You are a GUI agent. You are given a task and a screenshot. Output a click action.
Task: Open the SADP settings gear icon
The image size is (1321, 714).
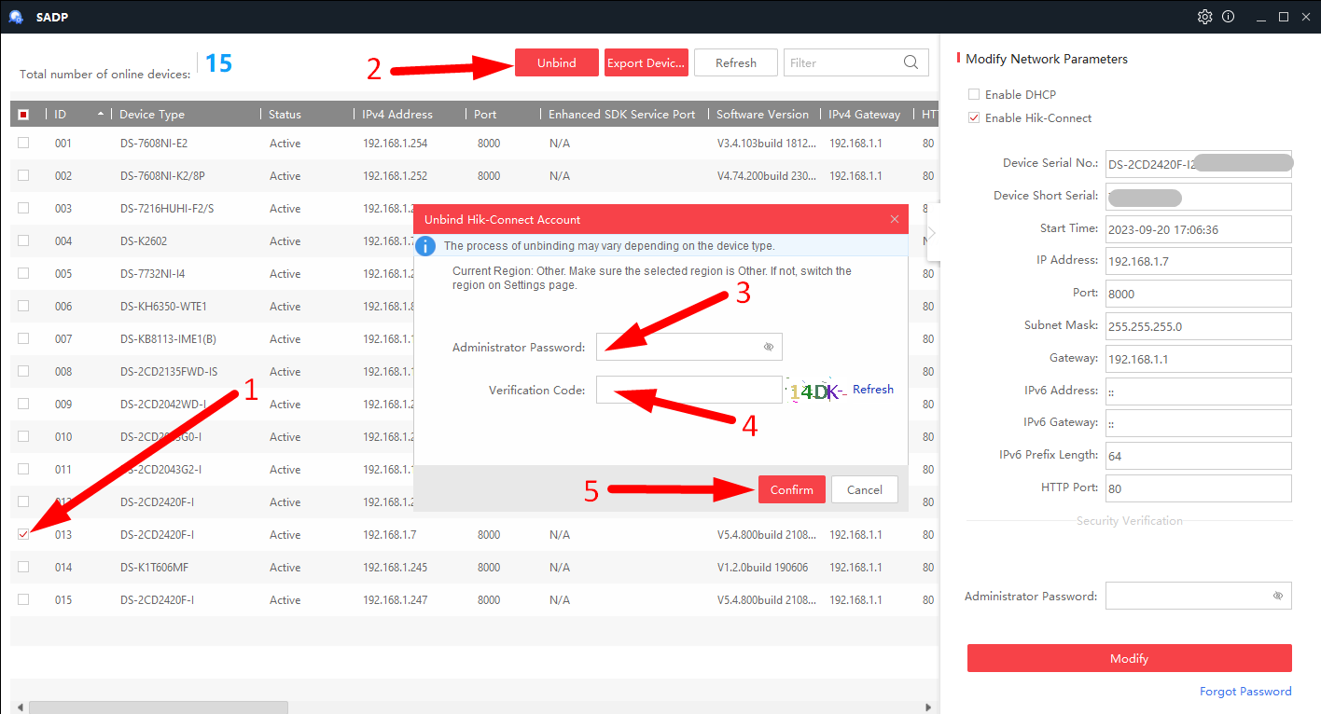[x=1204, y=17]
